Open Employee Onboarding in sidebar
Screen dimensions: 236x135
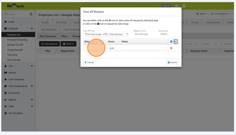pyautogui.click(x=17, y=40)
